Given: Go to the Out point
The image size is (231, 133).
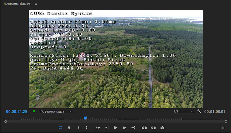Looking at the screenshot, I should pos(133,128).
